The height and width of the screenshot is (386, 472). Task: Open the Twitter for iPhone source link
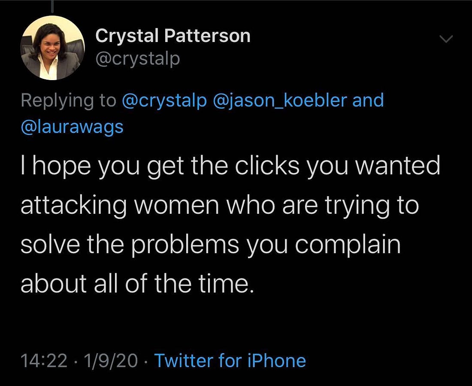pos(230,360)
